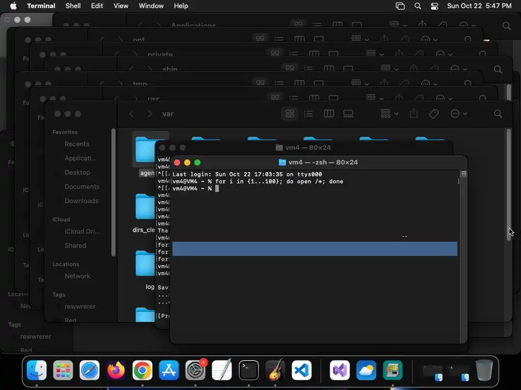The image size is (521, 390).
Task: Click the var window vertical scrollbar
Action: coord(509,184)
